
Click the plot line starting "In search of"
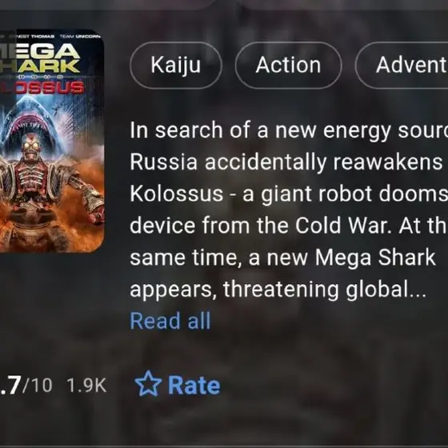(289, 130)
